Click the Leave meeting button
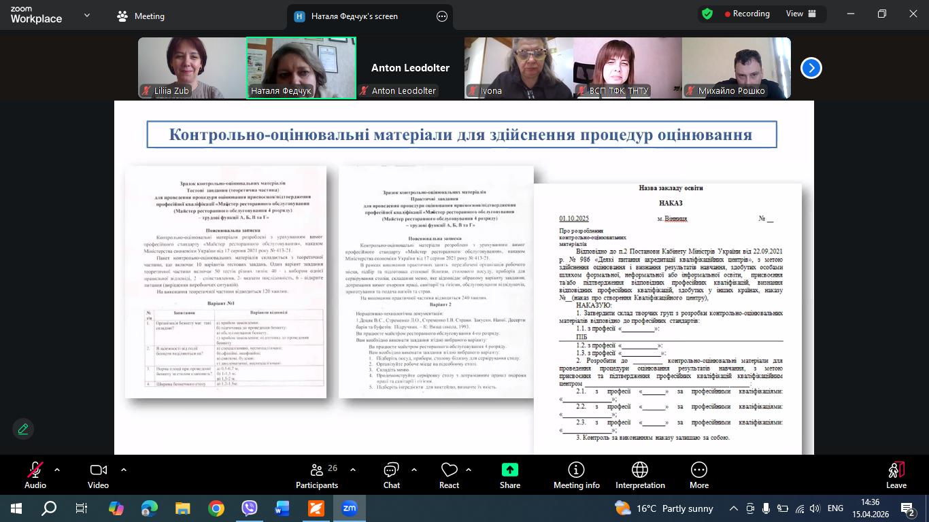 tap(896, 475)
